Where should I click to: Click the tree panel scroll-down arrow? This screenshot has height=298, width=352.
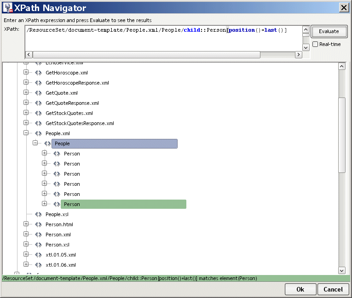342,270
